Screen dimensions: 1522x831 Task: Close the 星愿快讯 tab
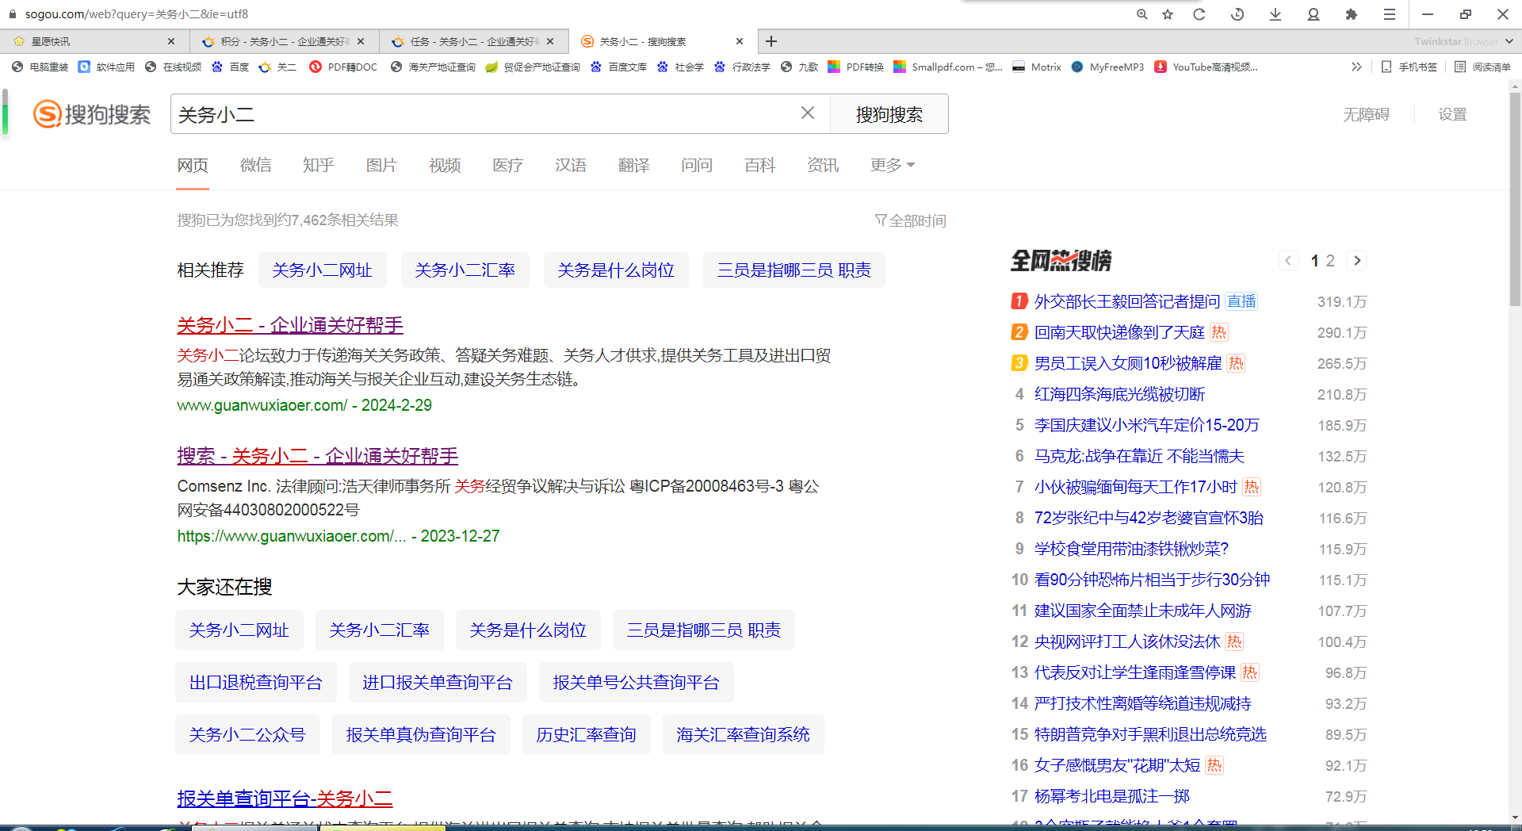click(171, 41)
